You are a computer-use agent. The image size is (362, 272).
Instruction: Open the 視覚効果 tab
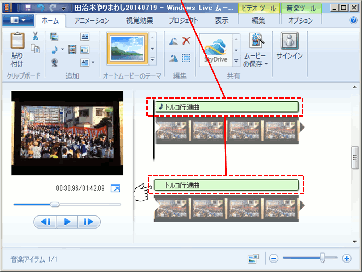139,21
